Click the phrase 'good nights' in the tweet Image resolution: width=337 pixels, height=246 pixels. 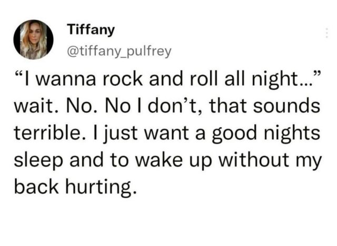[x=266, y=134]
